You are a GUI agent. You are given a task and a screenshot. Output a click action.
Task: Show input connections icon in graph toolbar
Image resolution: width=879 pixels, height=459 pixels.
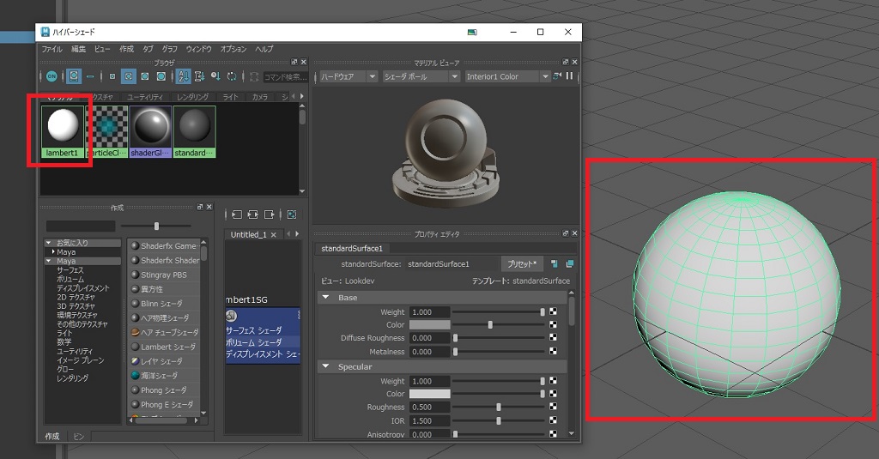coord(237,214)
